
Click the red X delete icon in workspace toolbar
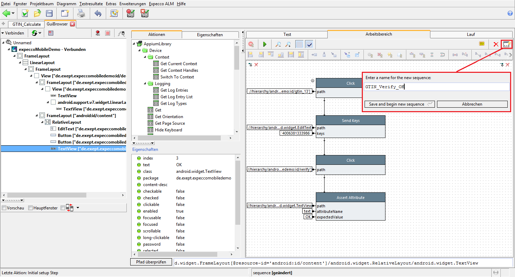496,44
